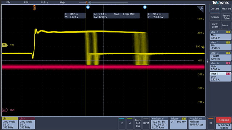The width and height of the screenshot is (232, 130).
Task: Open the Horizontal settings badge
Action: coord(159,123)
